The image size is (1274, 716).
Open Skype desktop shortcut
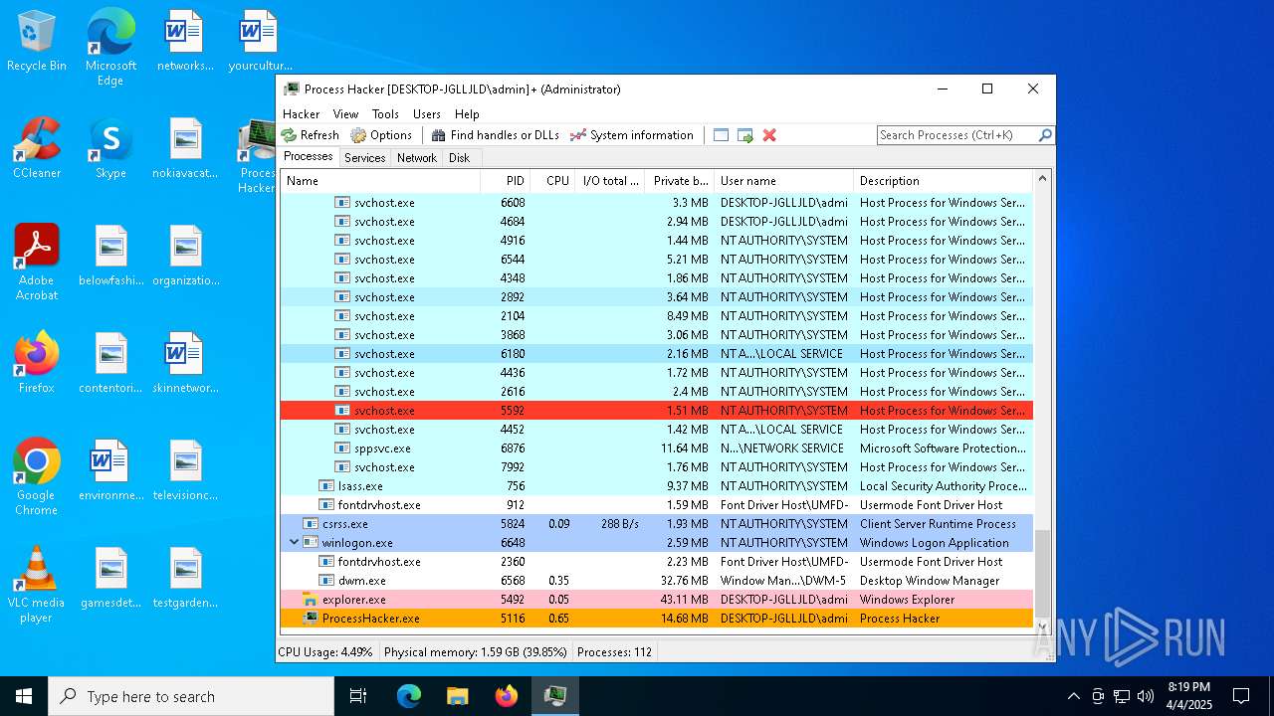coord(110,148)
